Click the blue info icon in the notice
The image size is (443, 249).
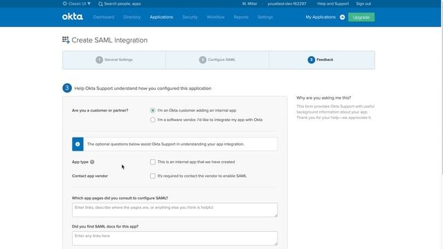[78, 144]
